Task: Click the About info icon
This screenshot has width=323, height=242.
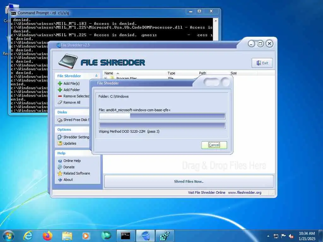Action: click(60, 180)
